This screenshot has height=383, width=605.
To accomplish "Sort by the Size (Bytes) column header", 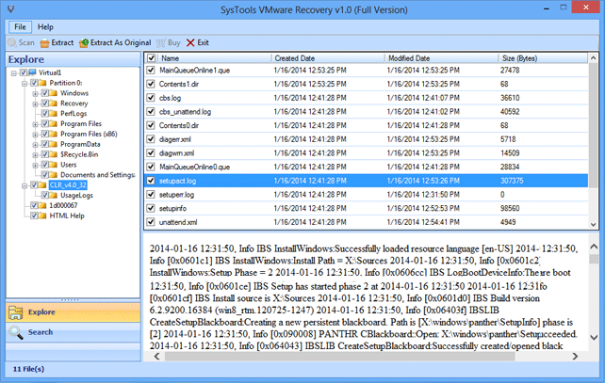I will point(543,58).
